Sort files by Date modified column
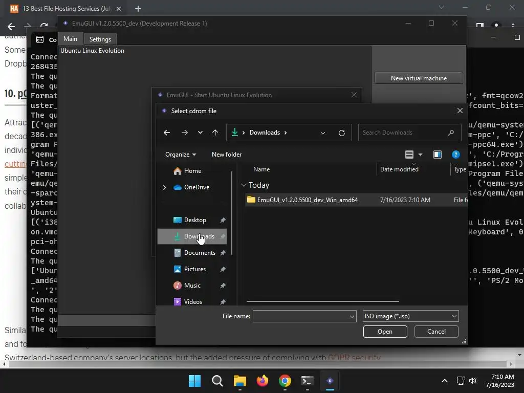524x393 pixels. coord(399,169)
